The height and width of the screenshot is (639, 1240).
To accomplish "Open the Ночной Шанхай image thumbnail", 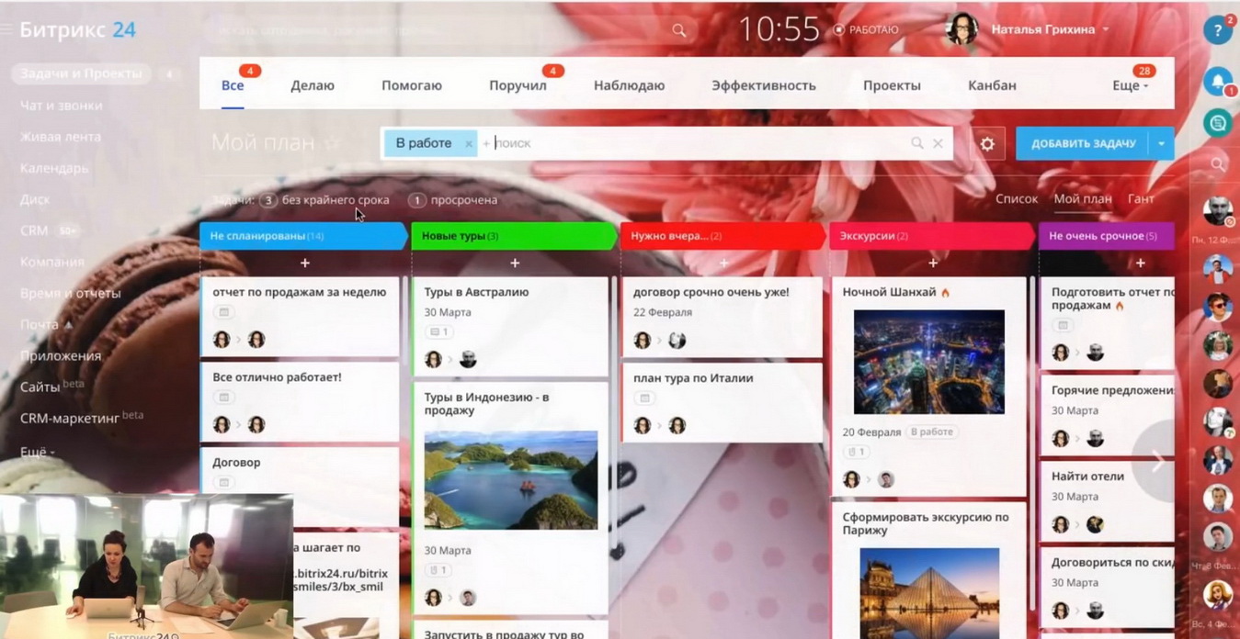I will [928, 362].
